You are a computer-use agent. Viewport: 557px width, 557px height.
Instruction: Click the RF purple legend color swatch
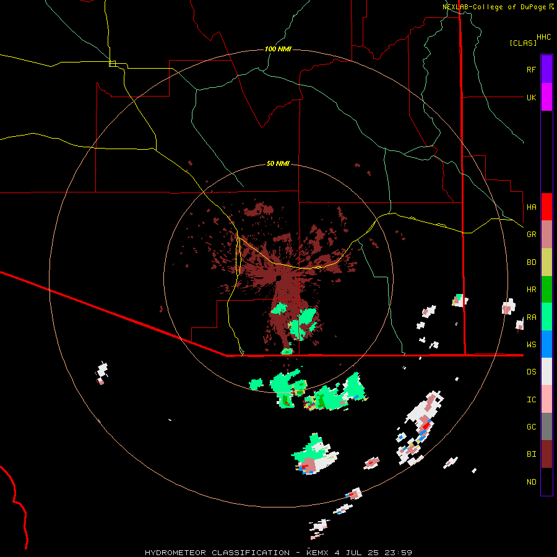pos(546,69)
